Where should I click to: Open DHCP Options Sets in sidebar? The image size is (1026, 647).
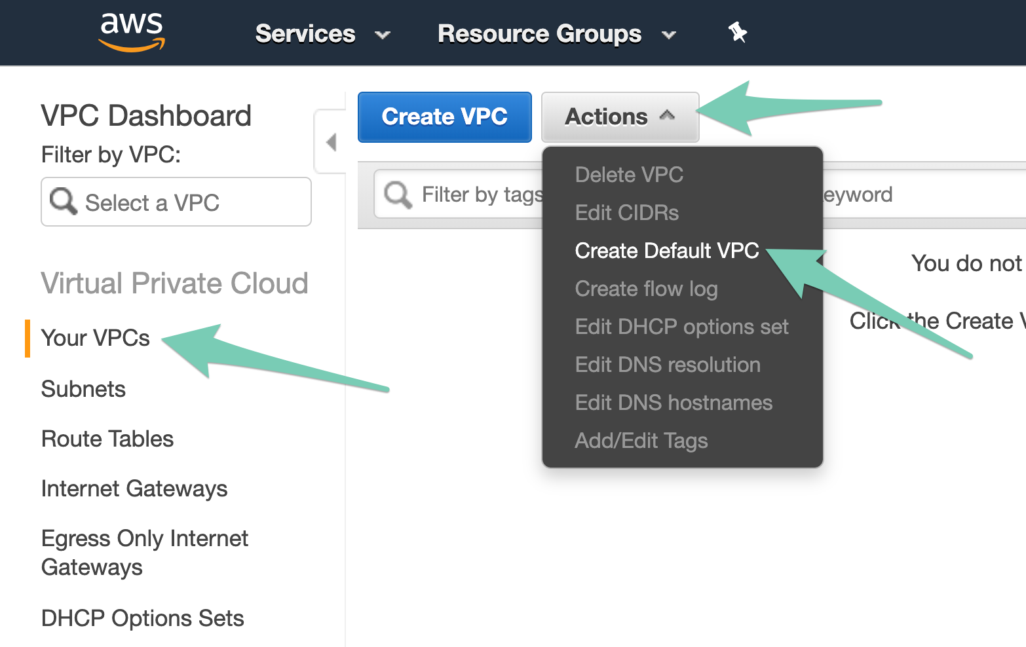pos(142,618)
